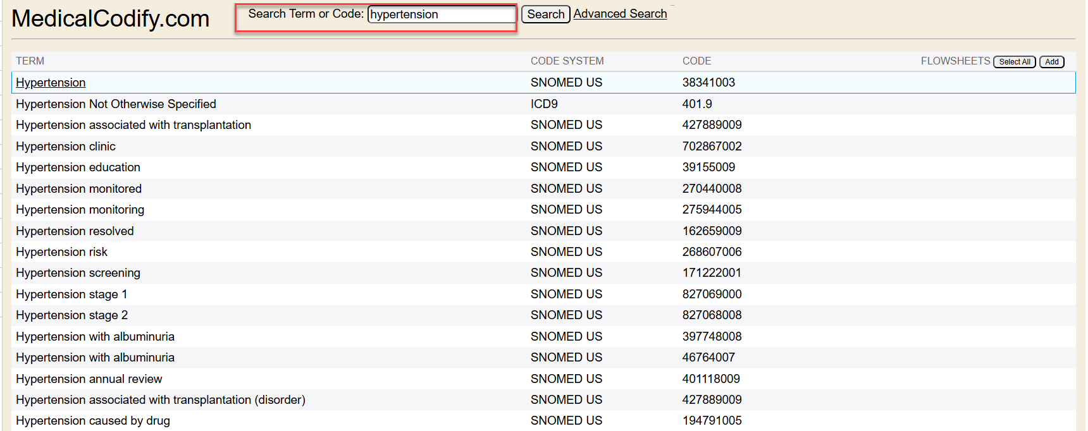Choose the Hypertension screening row
Screen dimensions: 1088x431
(x=78, y=273)
